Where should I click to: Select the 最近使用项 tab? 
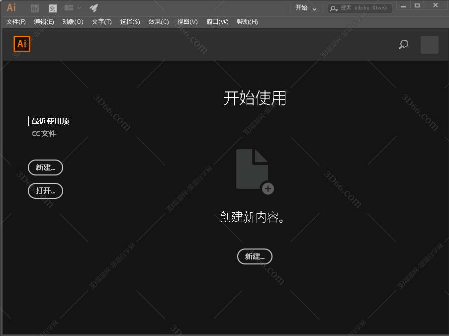pyautogui.click(x=50, y=121)
